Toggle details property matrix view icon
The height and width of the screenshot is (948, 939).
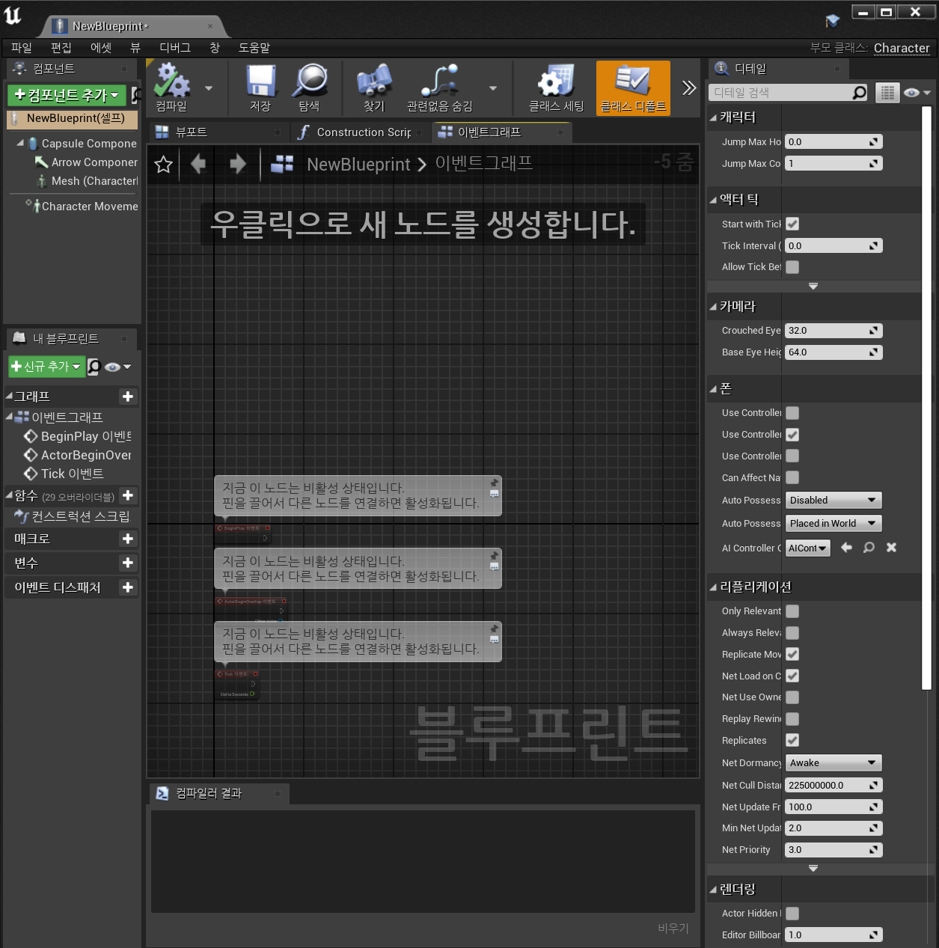(887, 93)
